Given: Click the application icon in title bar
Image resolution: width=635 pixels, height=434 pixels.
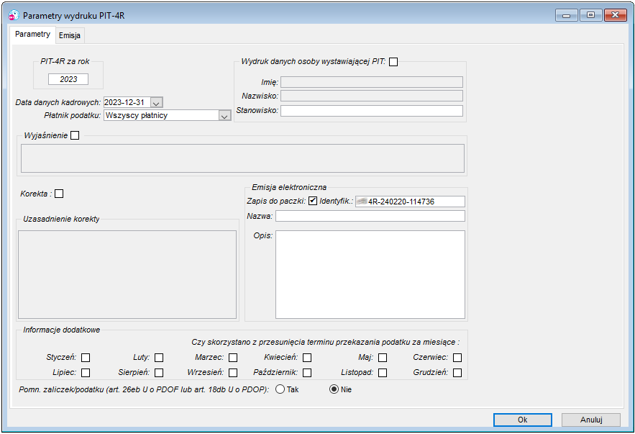Looking at the screenshot, I should pos(14,15).
